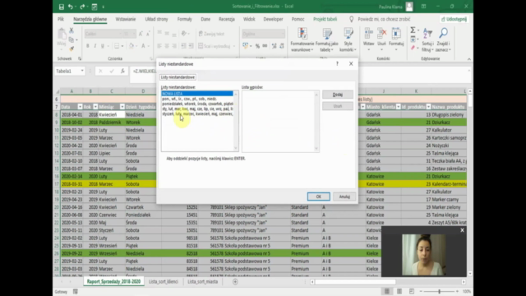Screen dimensions: 526x296
Task: Click the fill down icon
Action: 413,39
